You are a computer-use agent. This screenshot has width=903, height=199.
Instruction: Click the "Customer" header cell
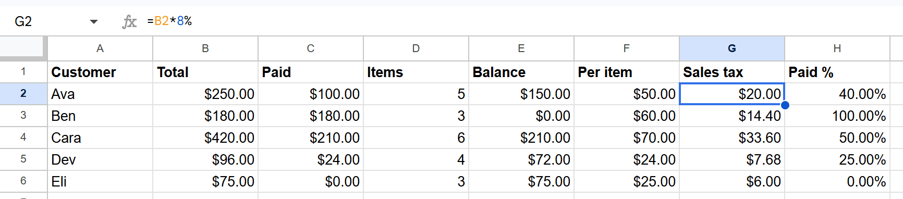point(100,72)
